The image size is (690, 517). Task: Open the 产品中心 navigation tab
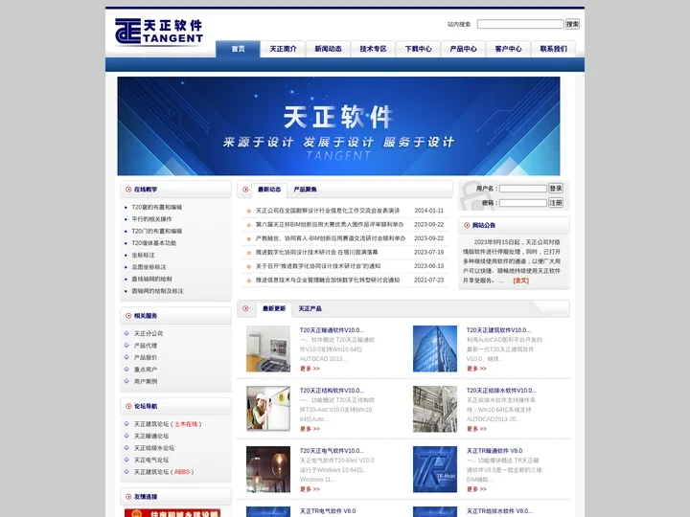pos(464,49)
